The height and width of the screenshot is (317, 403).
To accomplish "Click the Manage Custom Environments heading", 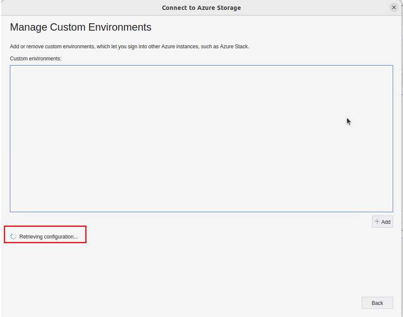I will (81, 27).
